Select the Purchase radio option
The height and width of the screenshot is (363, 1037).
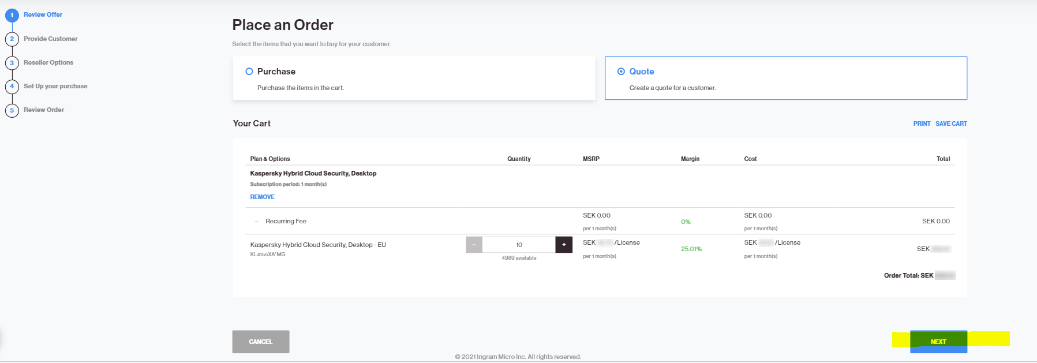(249, 72)
